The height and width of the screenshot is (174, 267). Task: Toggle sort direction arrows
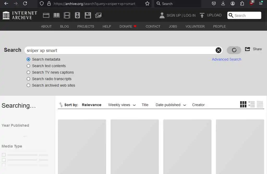(x=61, y=105)
